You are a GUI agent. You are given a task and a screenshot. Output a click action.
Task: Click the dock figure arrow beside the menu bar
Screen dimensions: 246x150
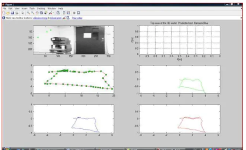(x=241, y=9)
